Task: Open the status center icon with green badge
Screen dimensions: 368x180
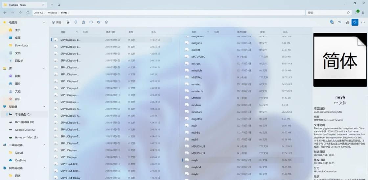Action: [357, 12]
